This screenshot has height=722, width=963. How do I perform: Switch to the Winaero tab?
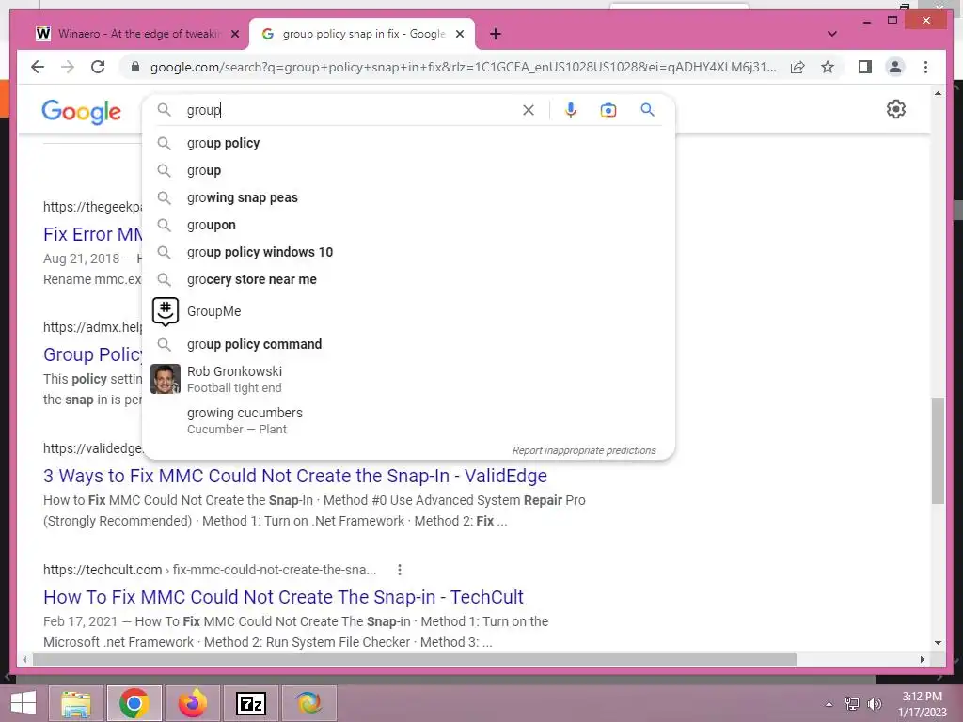(x=137, y=34)
